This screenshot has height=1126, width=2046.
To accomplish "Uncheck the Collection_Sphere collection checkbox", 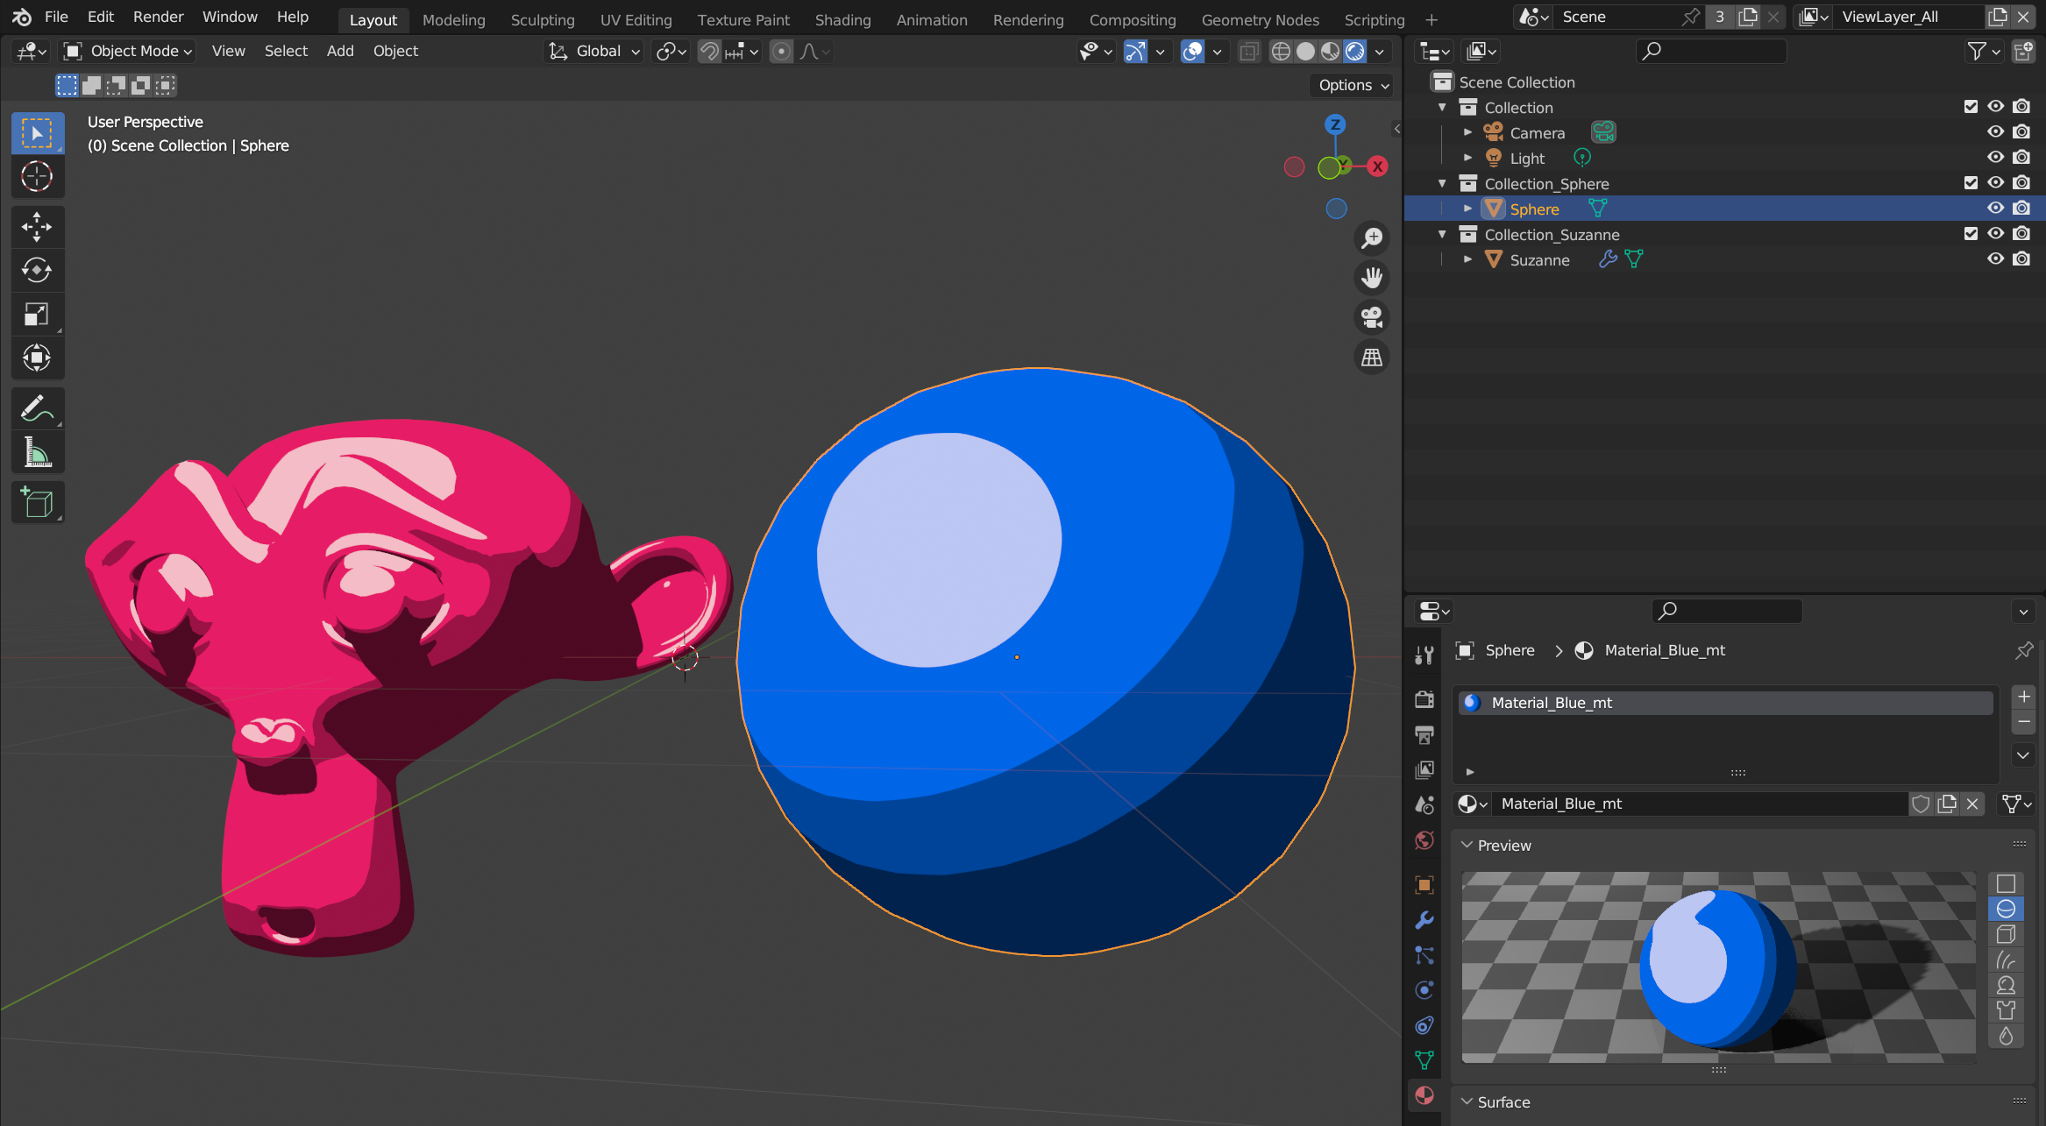I will [1970, 182].
